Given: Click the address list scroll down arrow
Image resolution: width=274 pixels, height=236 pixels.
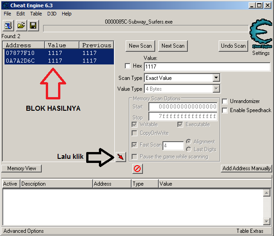Looking at the screenshot, I should 267,221.
